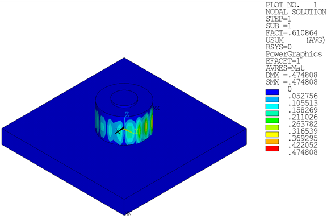Image resolution: width=327 pixels, height=219 pixels.
Task: Click the 'USUM (AVG)' text
Action: pyautogui.click(x=295, y=40)
